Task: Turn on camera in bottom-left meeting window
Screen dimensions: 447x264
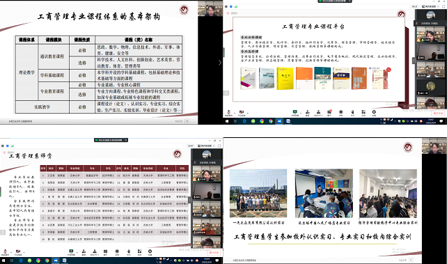Action: (x=18, y=251)
